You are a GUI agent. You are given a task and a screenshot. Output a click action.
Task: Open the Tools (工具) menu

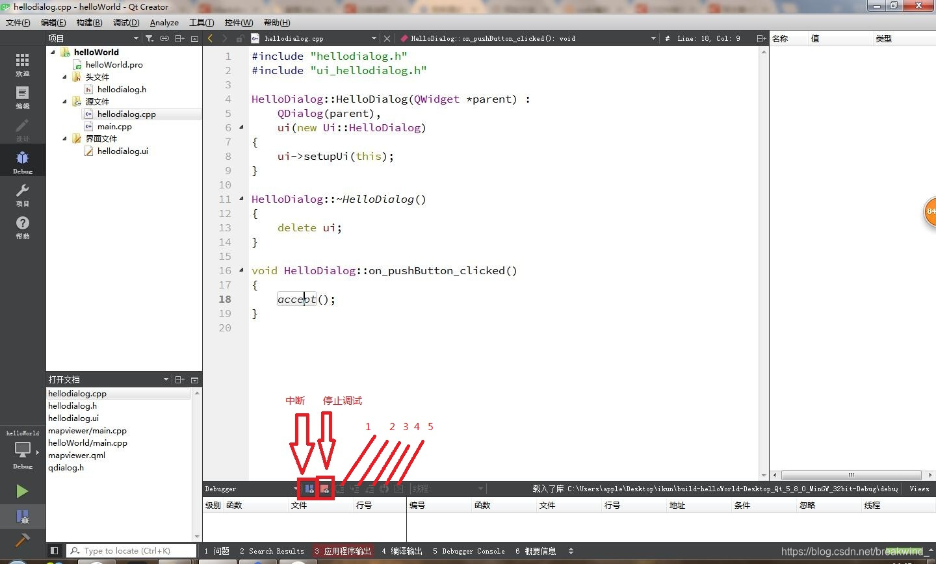pyautogui.click(x=201, y=22)
